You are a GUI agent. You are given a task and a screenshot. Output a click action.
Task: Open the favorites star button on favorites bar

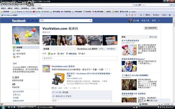click(x=12, y=12)
